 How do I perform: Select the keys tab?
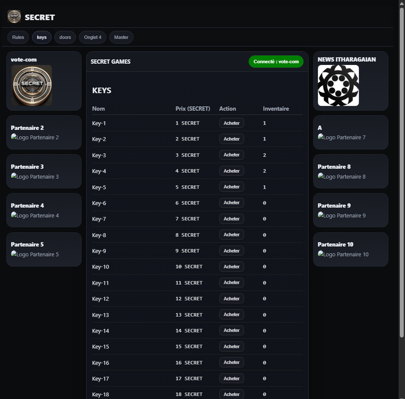pyautogui.click(x=42, y=37)
